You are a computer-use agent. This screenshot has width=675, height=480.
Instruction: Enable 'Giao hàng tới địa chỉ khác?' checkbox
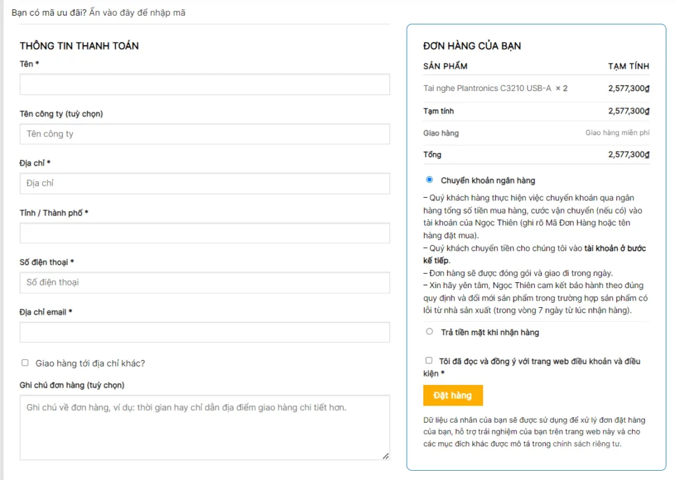(x=25, y=363)
